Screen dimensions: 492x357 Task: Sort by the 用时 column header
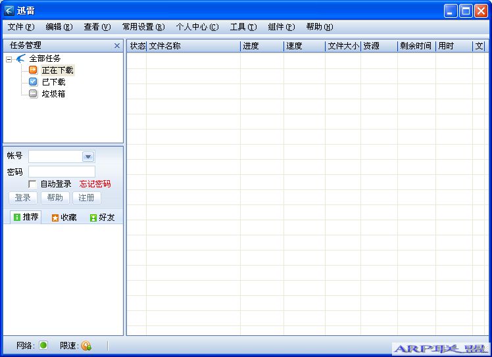[454, 46]
